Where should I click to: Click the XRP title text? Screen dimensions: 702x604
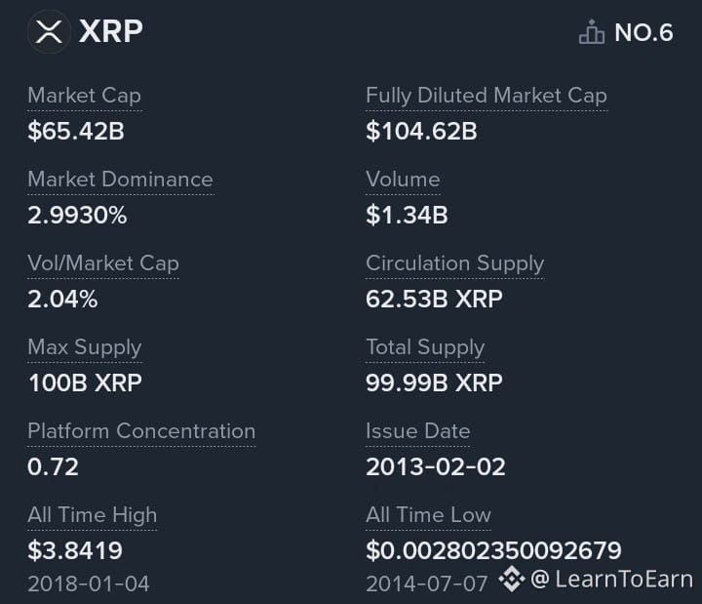tap(110, 31)
